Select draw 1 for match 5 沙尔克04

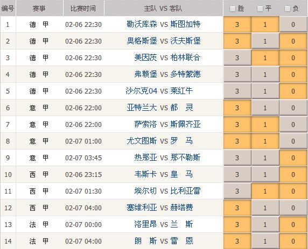point(265,91)
